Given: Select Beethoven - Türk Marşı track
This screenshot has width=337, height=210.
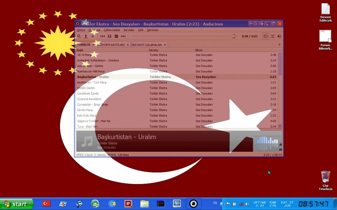Looking at the screenshot, I should click(177, 82).
